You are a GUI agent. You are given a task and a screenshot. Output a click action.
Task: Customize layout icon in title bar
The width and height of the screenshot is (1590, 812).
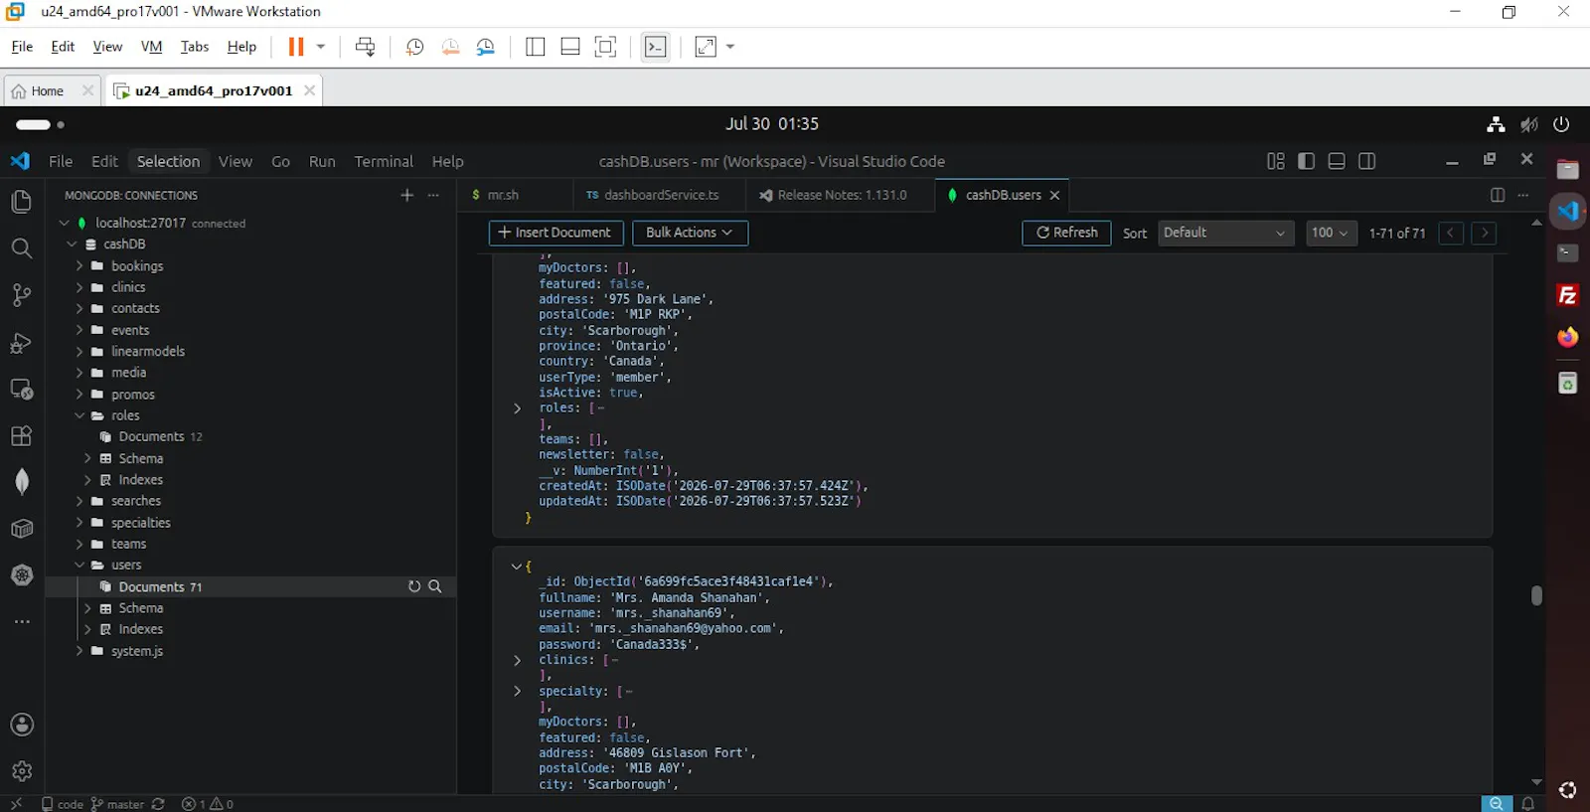[1276, 161]
